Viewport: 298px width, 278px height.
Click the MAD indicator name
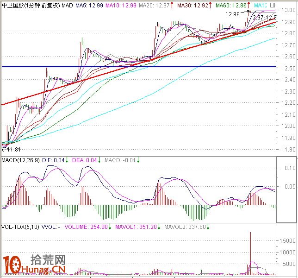(x=67, y=6)
